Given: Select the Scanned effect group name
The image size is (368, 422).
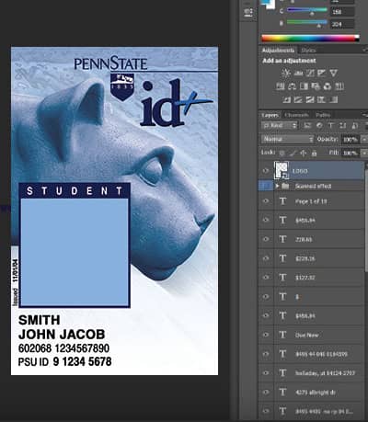Looking at the screenshot, I should point(313,186).
